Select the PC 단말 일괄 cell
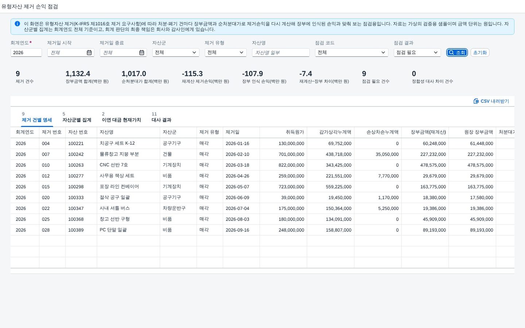This screenshot has width=525, height=328. [128, 230]
